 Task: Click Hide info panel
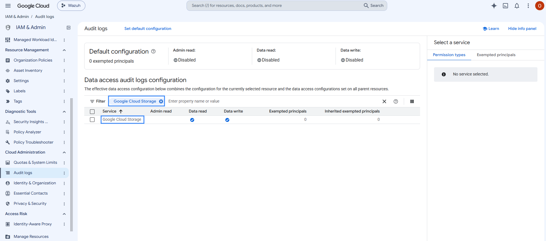click(522, 28)
